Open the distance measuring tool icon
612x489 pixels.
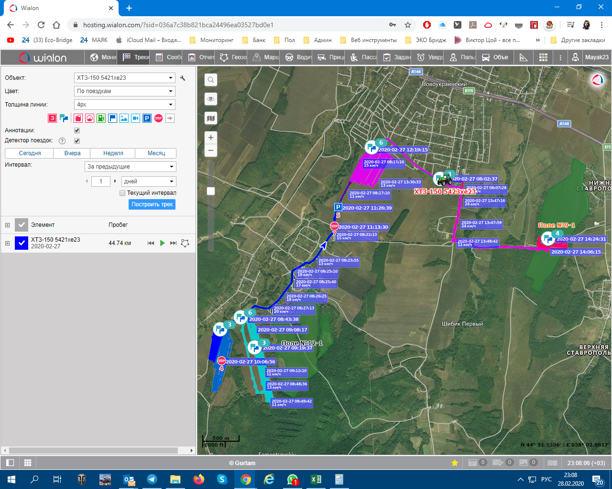[x=524, y=57]
